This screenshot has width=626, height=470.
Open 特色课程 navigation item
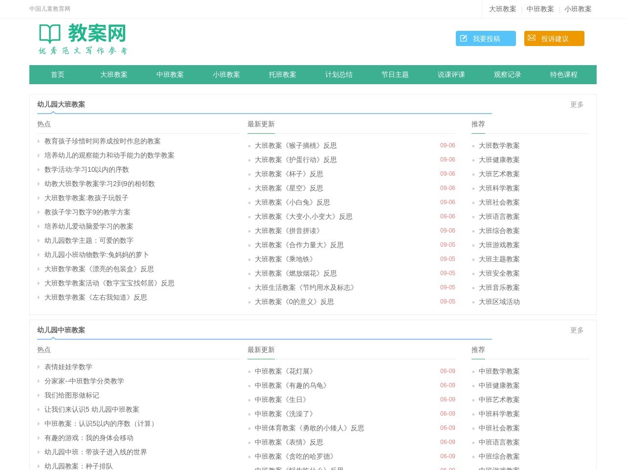563,74
